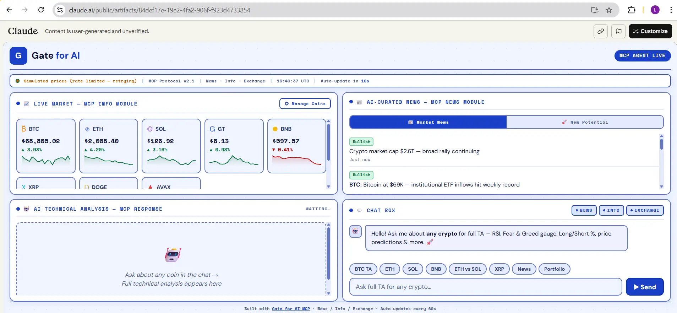
Task: Click the Claude logo
Action: [23, 31]
